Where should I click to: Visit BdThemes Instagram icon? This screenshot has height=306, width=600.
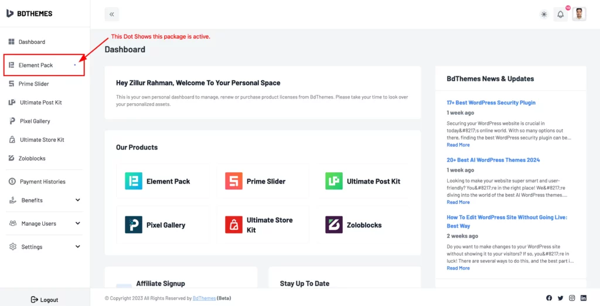pyautogui.click(x=572, y=298)
